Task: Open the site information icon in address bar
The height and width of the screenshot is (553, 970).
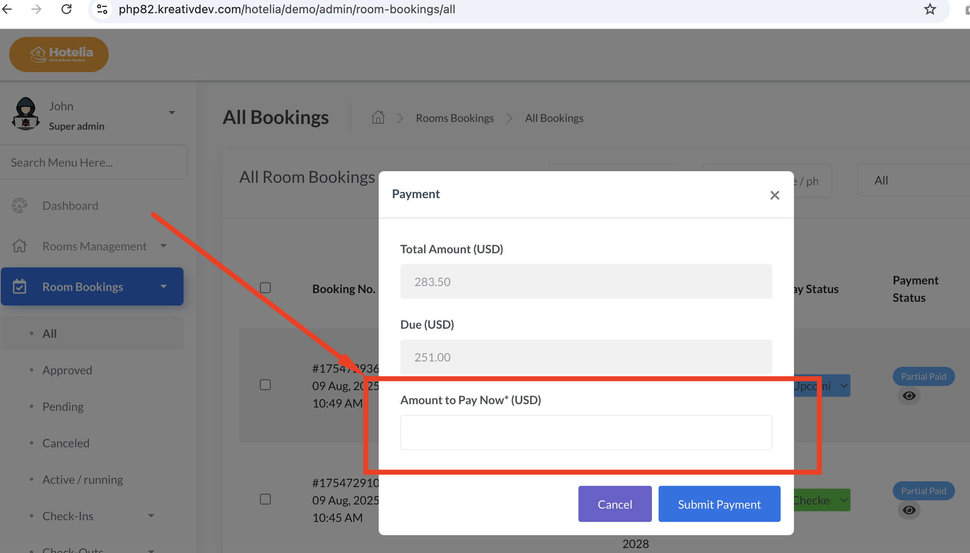Action: (102, 9)
